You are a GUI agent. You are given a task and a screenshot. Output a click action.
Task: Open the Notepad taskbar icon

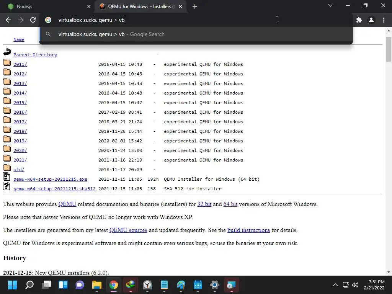(164, 285)
